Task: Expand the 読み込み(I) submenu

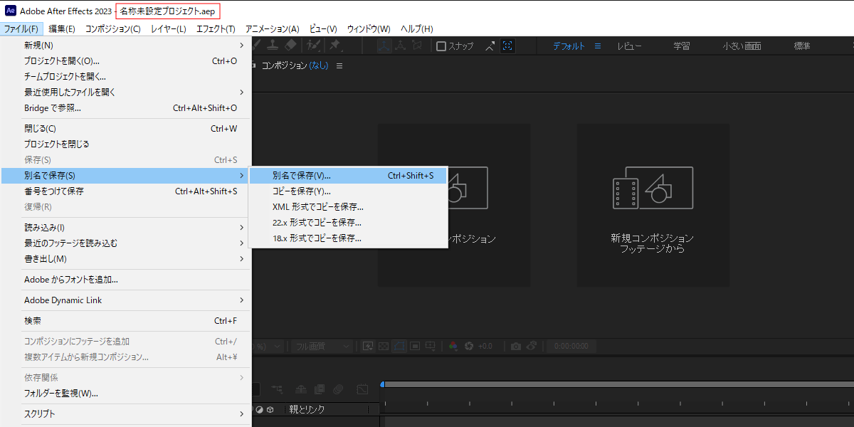Action: [x=127, y=227]
